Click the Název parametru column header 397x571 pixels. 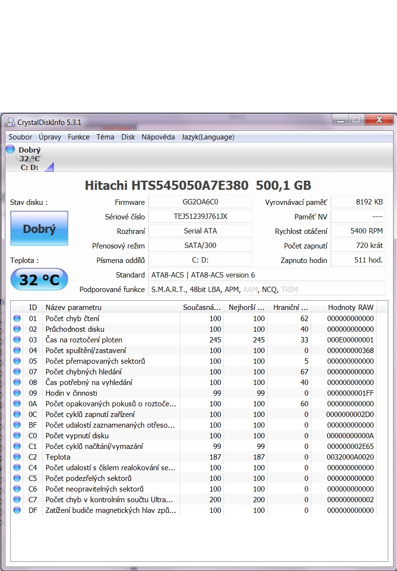(x=111, y=308)
